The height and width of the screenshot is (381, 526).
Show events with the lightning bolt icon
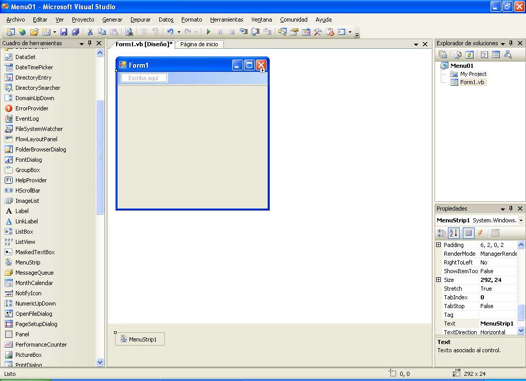(480, 233)
